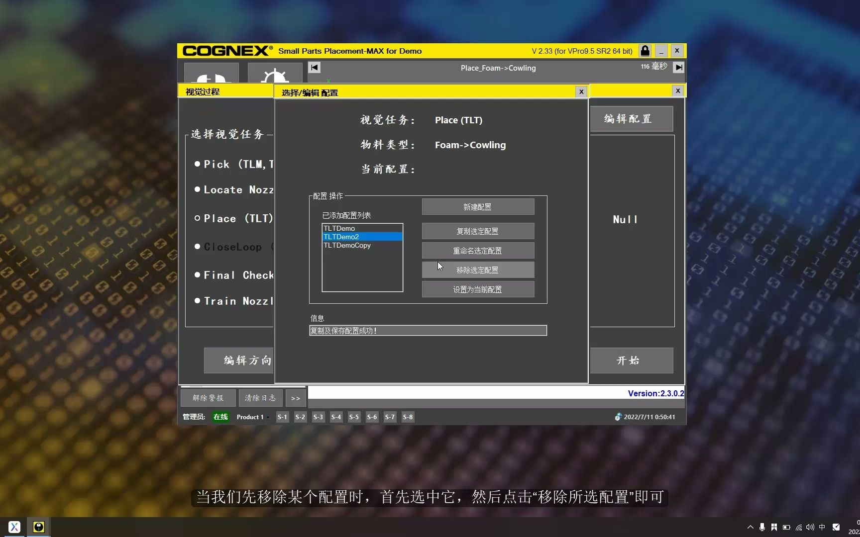The image size is (860, 537).
Task: Expand the >> panel near 清除日志
Action: point(295,398)
